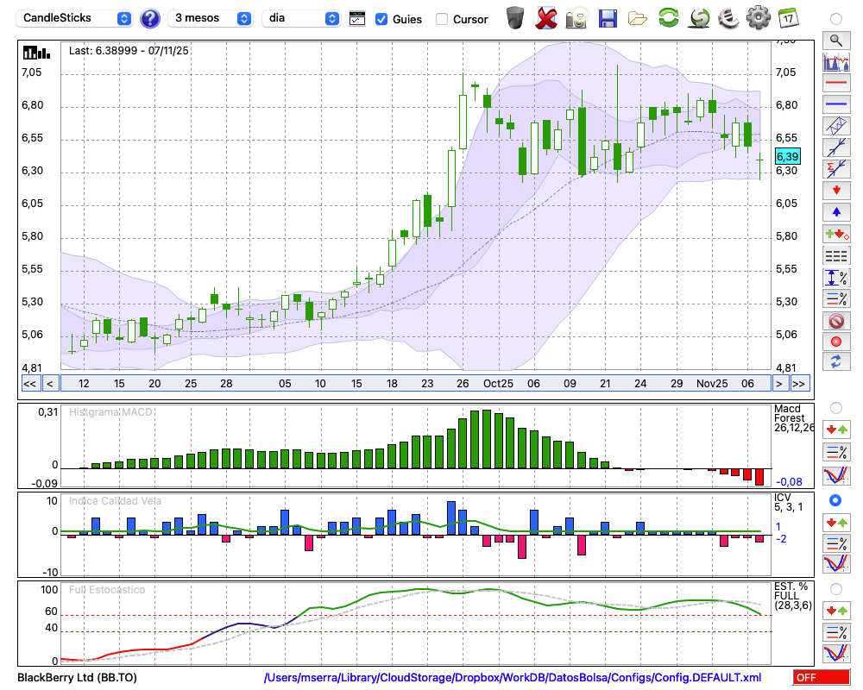Screen dimensions: 863x690
Task: Click the trash can icon in toolbar
Action: tap(515, 17)
